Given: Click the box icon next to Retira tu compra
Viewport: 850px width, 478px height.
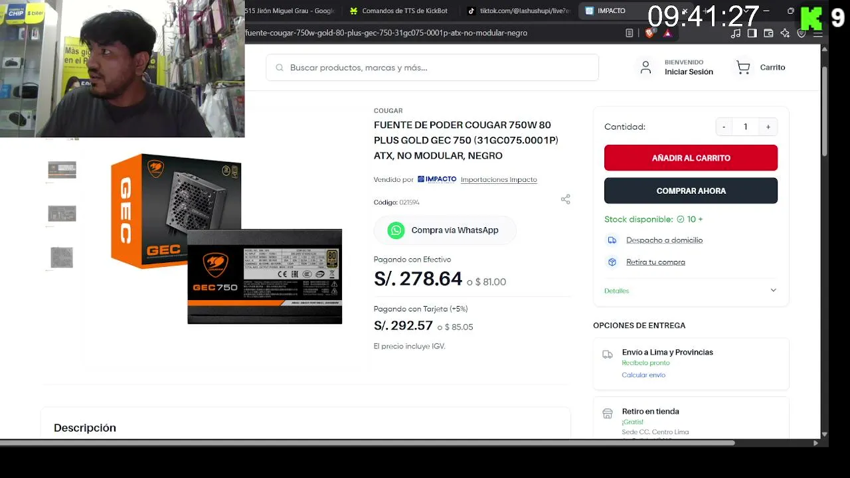Looking at the screenshot, I should (612, 262).
